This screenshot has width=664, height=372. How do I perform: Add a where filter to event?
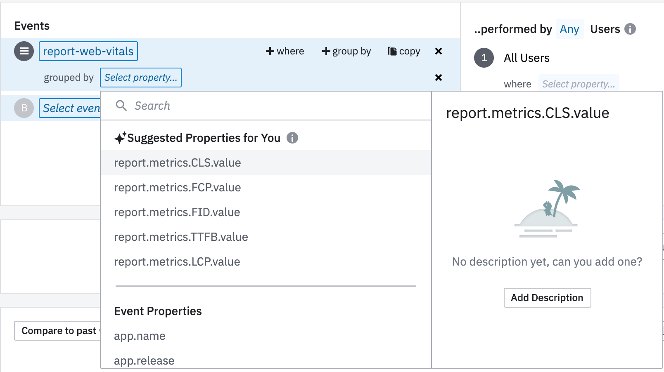(285, 51)
